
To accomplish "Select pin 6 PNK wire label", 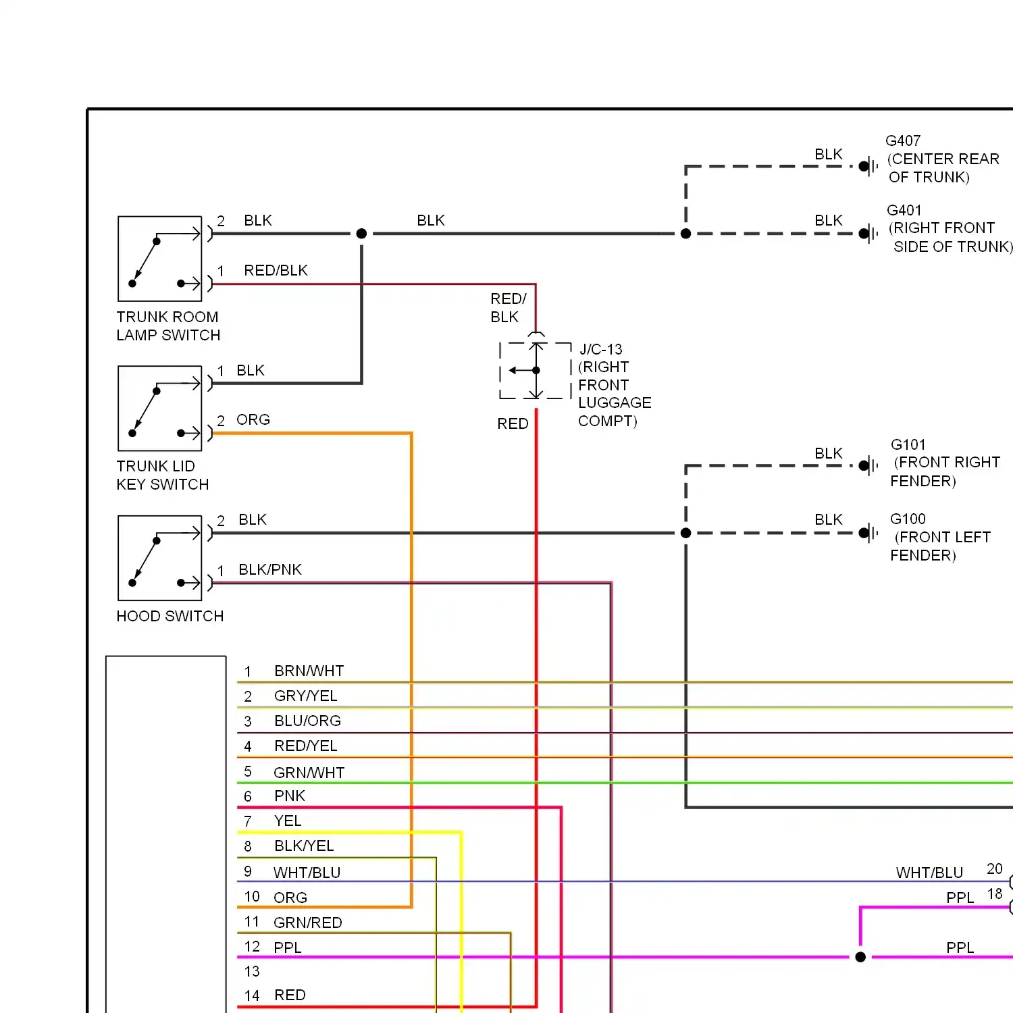I will [290, 796].
